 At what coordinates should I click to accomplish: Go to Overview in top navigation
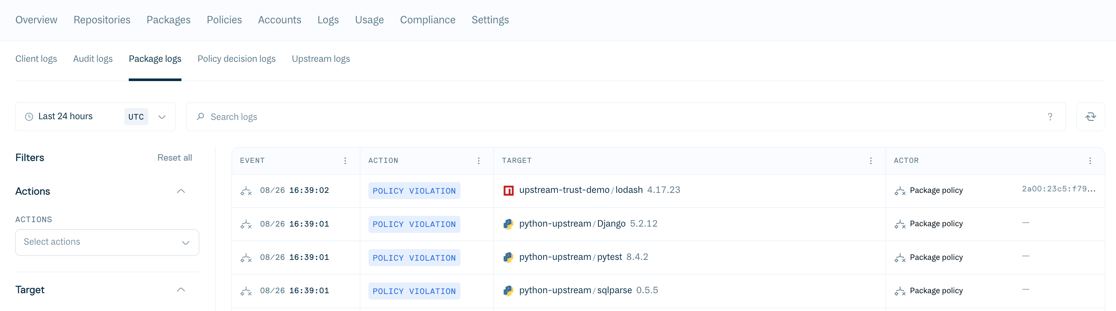[36, 20]
